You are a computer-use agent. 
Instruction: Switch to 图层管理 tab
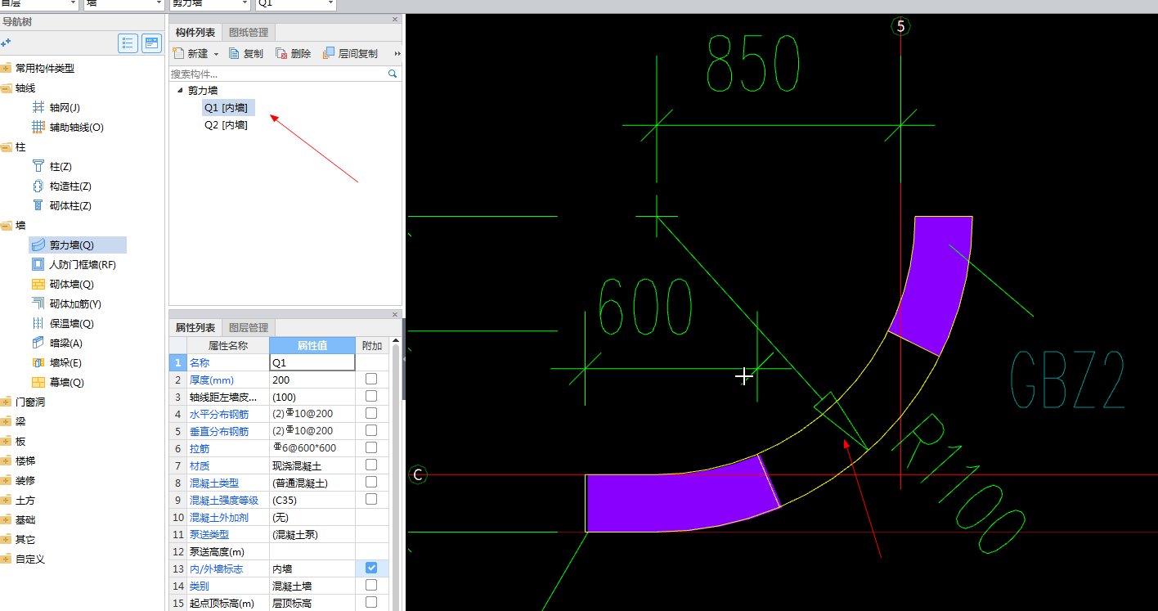point(249,328)
